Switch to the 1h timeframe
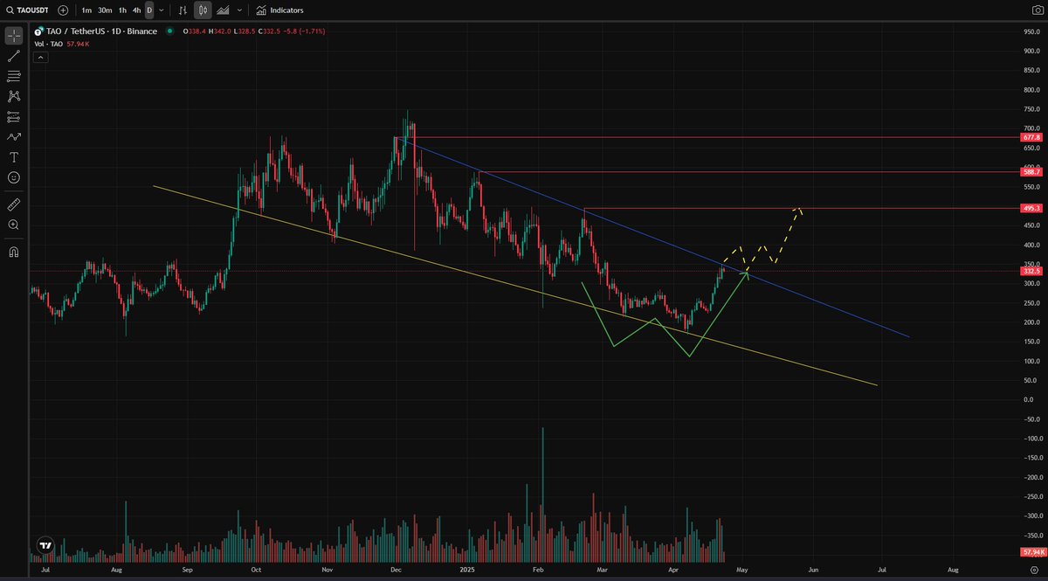 tap(122, 10)
